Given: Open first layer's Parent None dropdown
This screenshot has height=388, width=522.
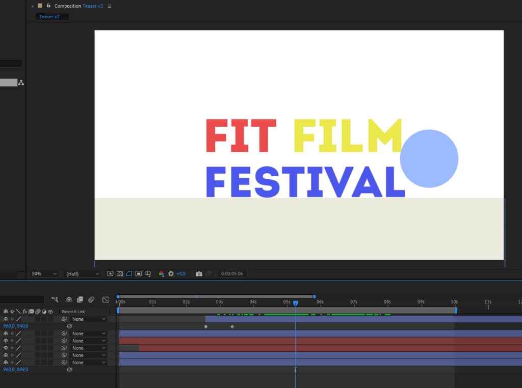Looking at the screenshot, I should coord(89,319).
